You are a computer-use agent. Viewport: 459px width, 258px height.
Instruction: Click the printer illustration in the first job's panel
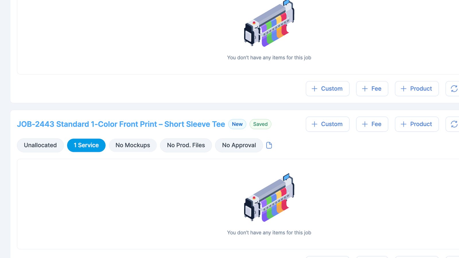tap(269, 24)
